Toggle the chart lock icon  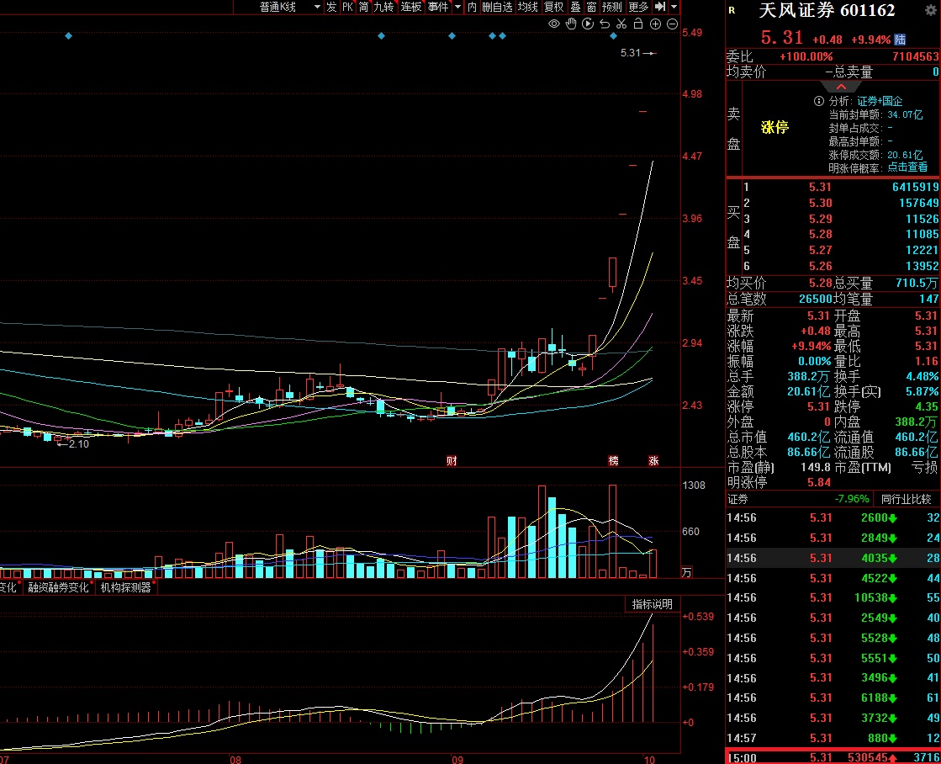tap(638, 24)
